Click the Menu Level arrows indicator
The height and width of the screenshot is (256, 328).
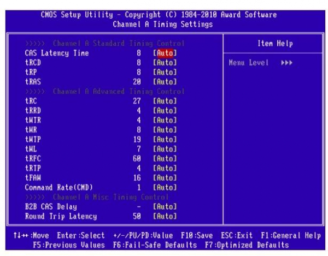click(x=287, y=63)
